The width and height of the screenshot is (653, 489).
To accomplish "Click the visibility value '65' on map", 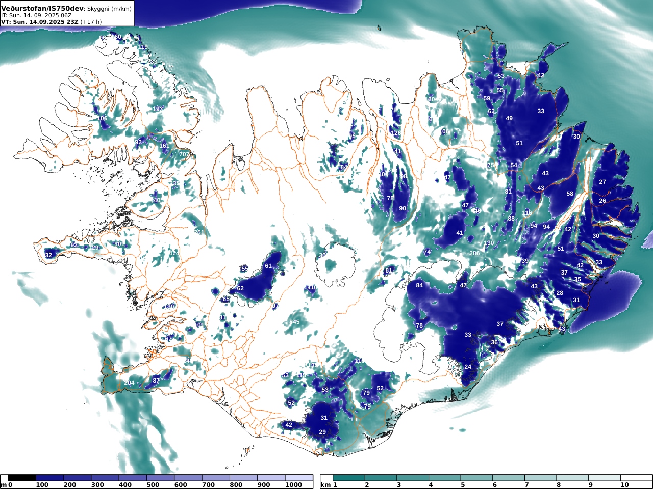I will tap(226, 299).
